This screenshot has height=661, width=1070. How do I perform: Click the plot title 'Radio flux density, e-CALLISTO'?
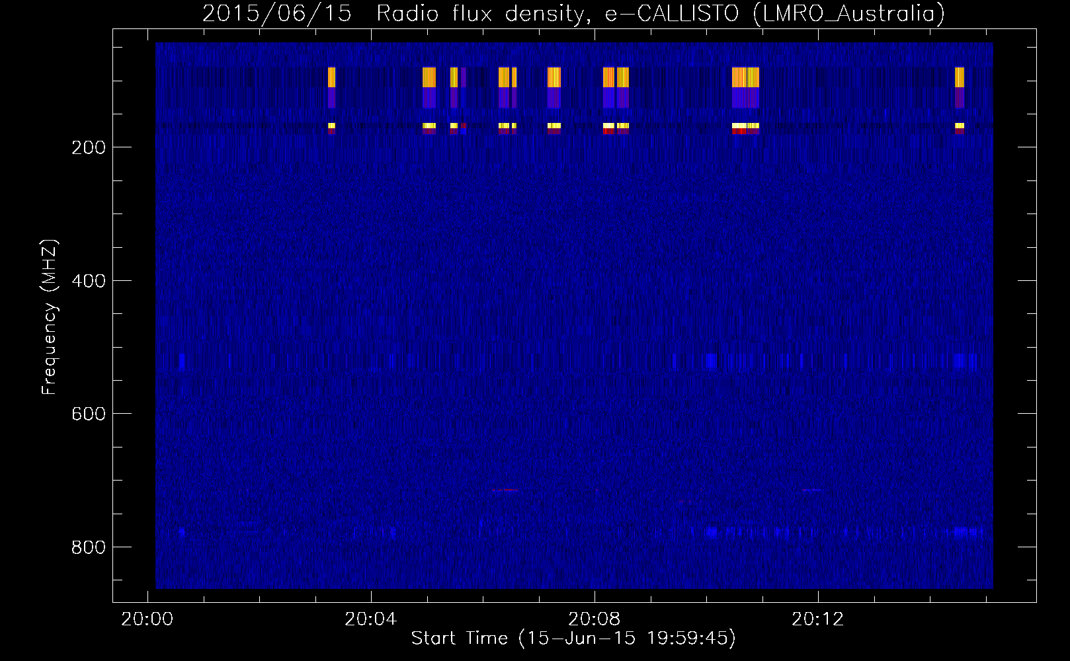(x=557, y=13)
